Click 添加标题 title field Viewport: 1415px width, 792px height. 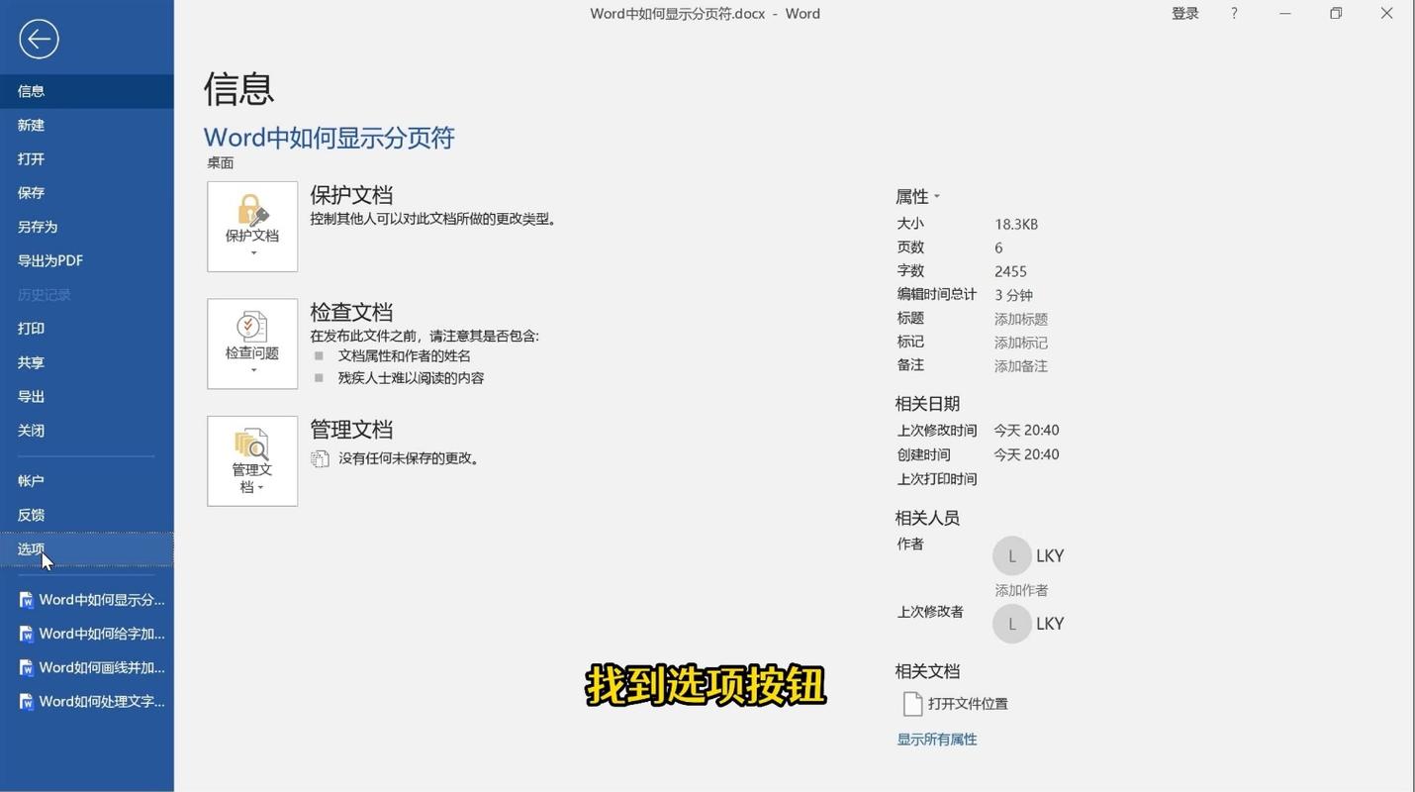pos(1021,319)
